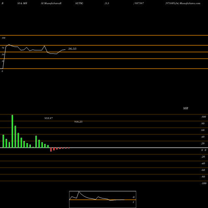Click the 50 level label on RSI axis
The width and height of the screenshot is (208, 208).
point(3,54)
